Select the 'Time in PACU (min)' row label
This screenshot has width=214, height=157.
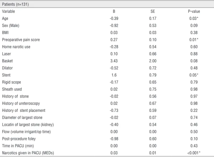[18, 146]
